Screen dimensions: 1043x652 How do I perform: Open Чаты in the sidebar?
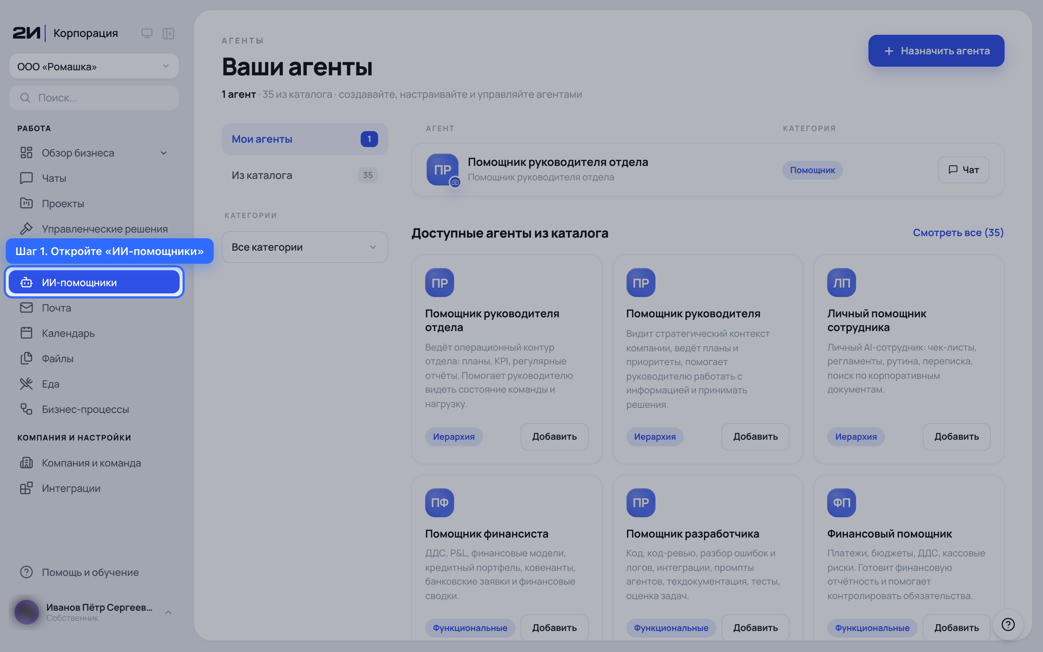tap(94, 178)
